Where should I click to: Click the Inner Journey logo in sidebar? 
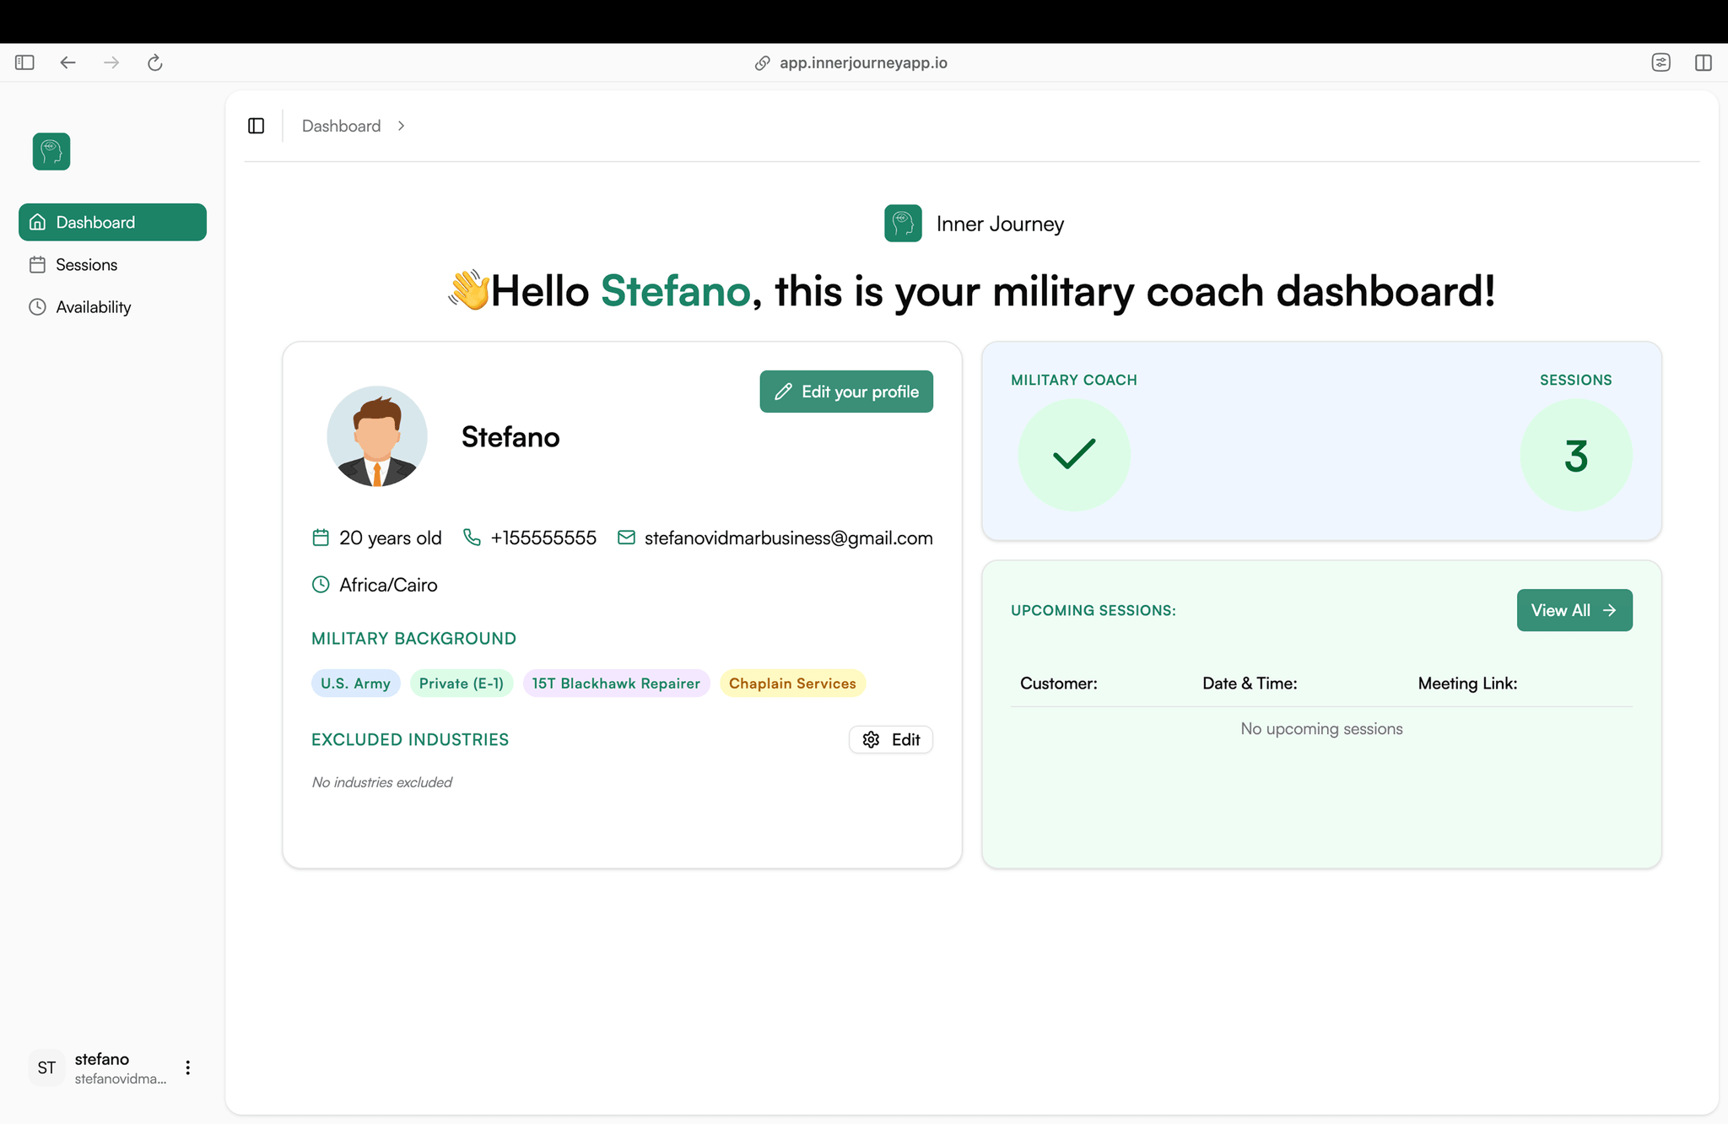pyautogui.click(x=51, y=152)
